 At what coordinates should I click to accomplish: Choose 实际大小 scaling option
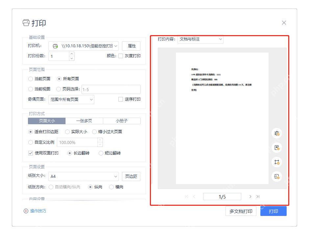click(x=67, y=132)
